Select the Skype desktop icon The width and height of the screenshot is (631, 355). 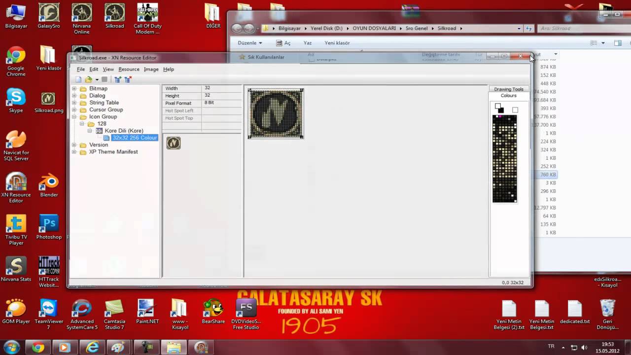(16, 101)
